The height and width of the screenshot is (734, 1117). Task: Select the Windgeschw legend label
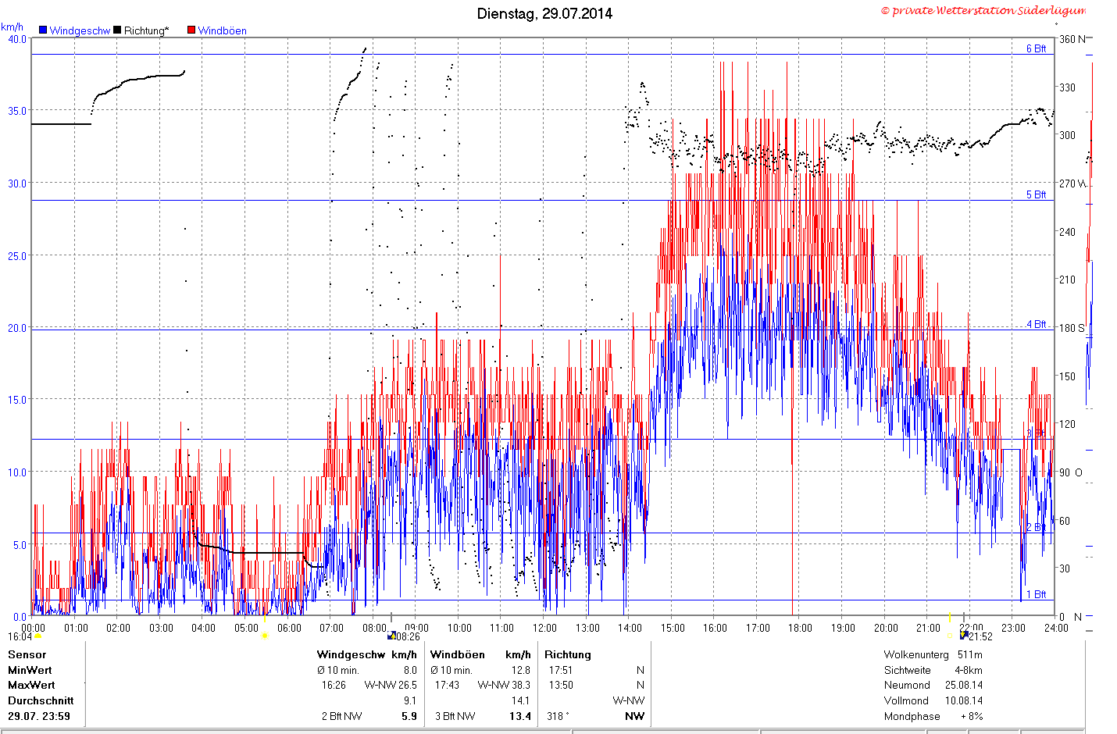pyautogui.click(x=80, y=30)
